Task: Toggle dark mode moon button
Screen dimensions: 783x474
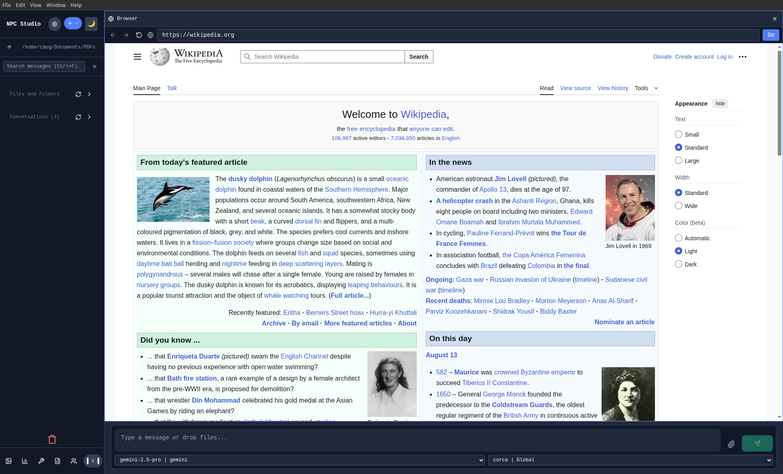Action: [x=91, y=24]
